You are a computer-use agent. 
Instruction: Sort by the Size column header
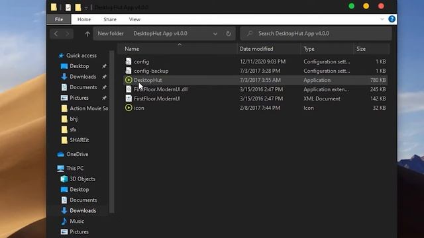[x=360, y=49]
